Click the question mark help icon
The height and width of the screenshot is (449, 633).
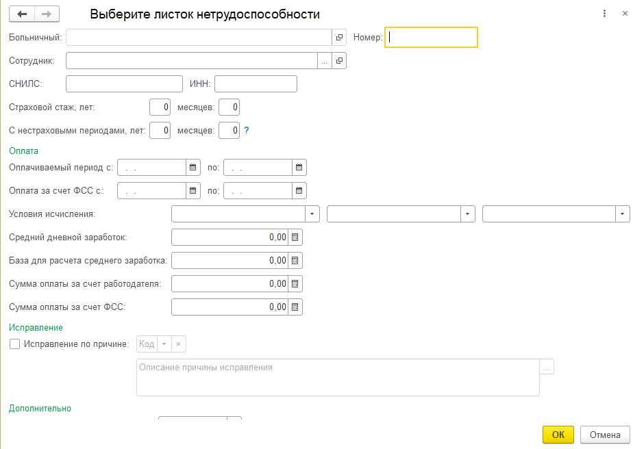246,130
